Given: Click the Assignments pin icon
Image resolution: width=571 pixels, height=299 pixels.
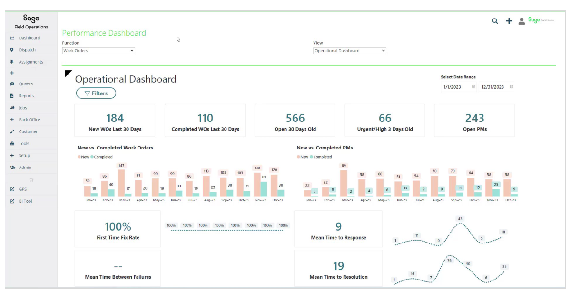Looking at the screenshot, I should pyautogui.click(x=12, y=62).
